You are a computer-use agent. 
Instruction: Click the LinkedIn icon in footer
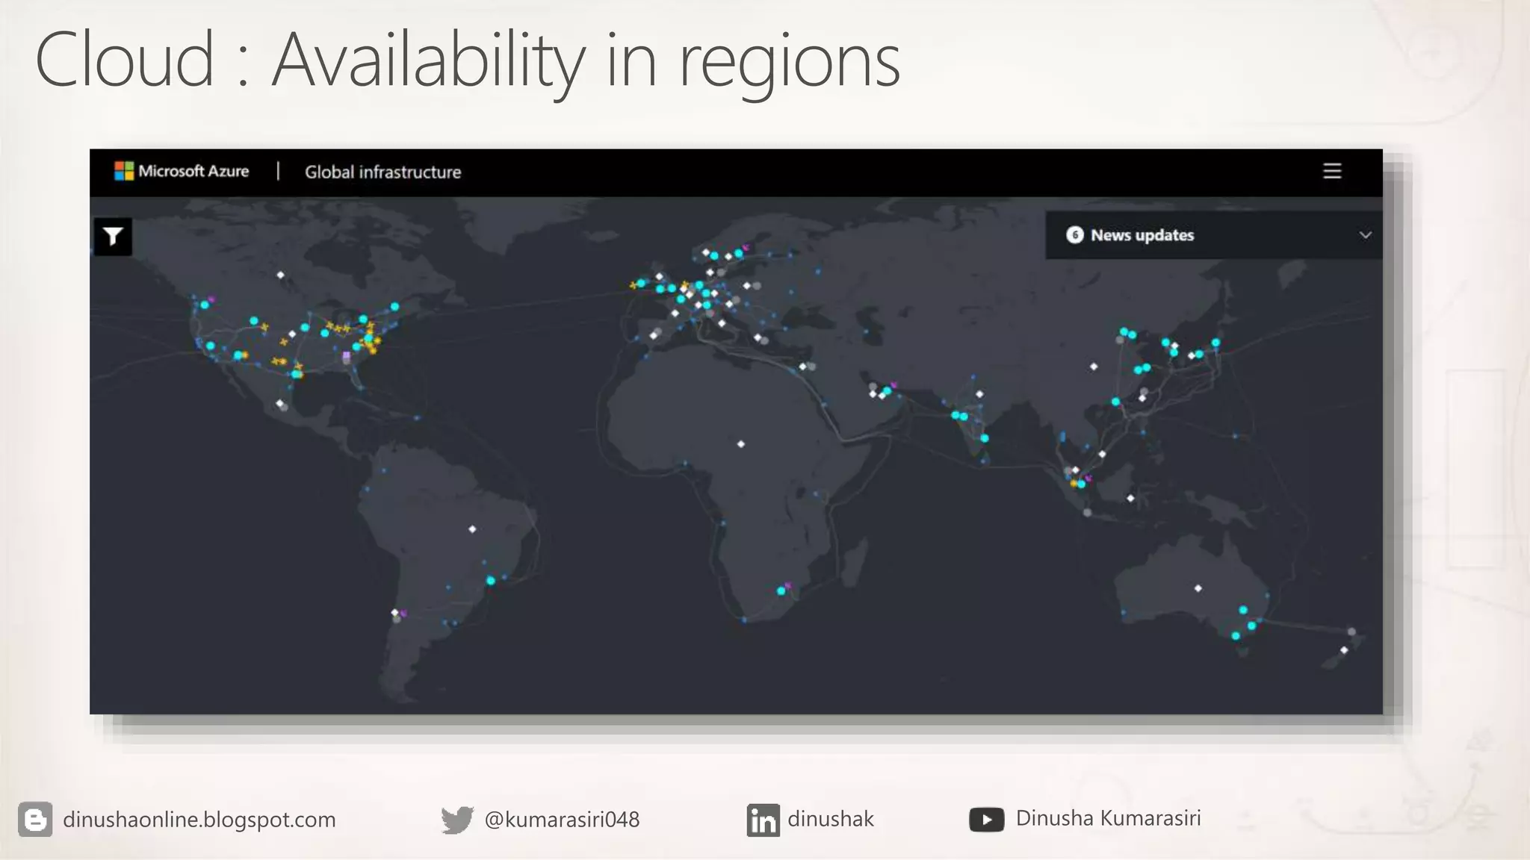pyautogui.click(x=763, y=820)
